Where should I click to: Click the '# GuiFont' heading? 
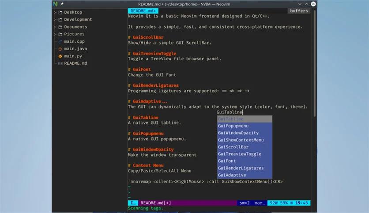[139, 70]
